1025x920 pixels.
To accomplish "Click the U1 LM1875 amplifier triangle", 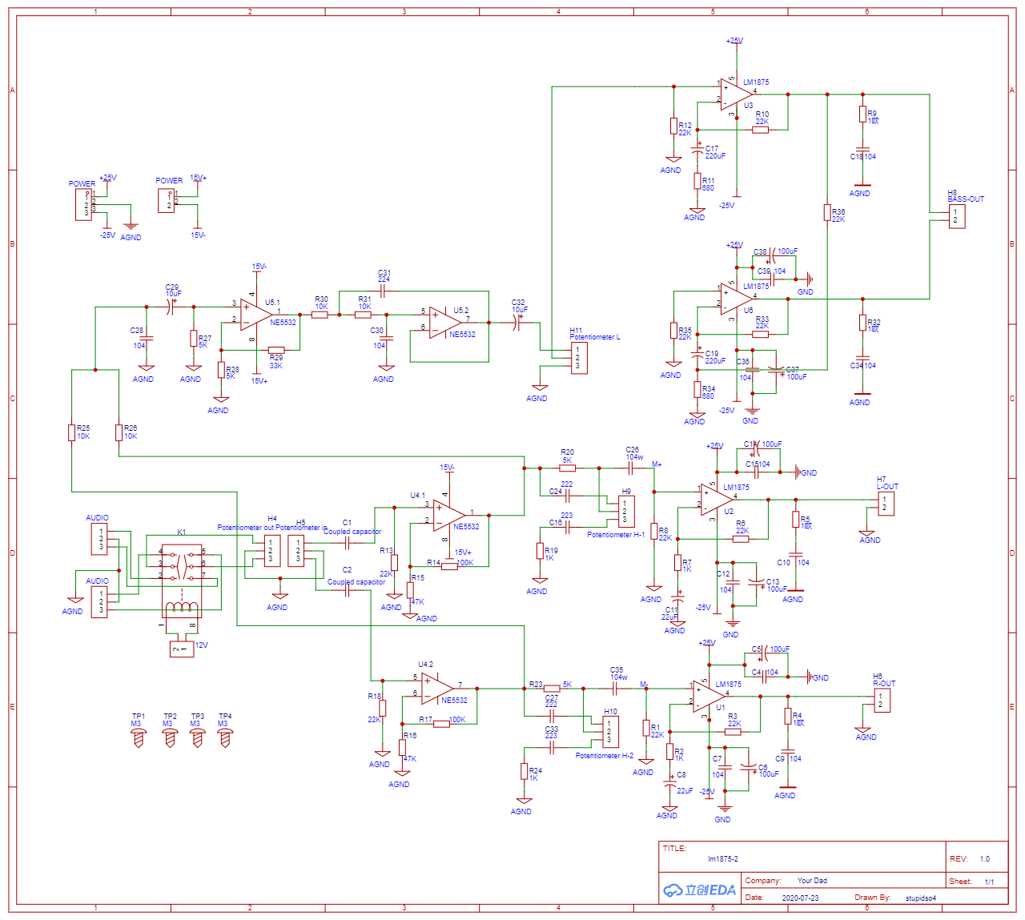I will (x=710, y=697).
